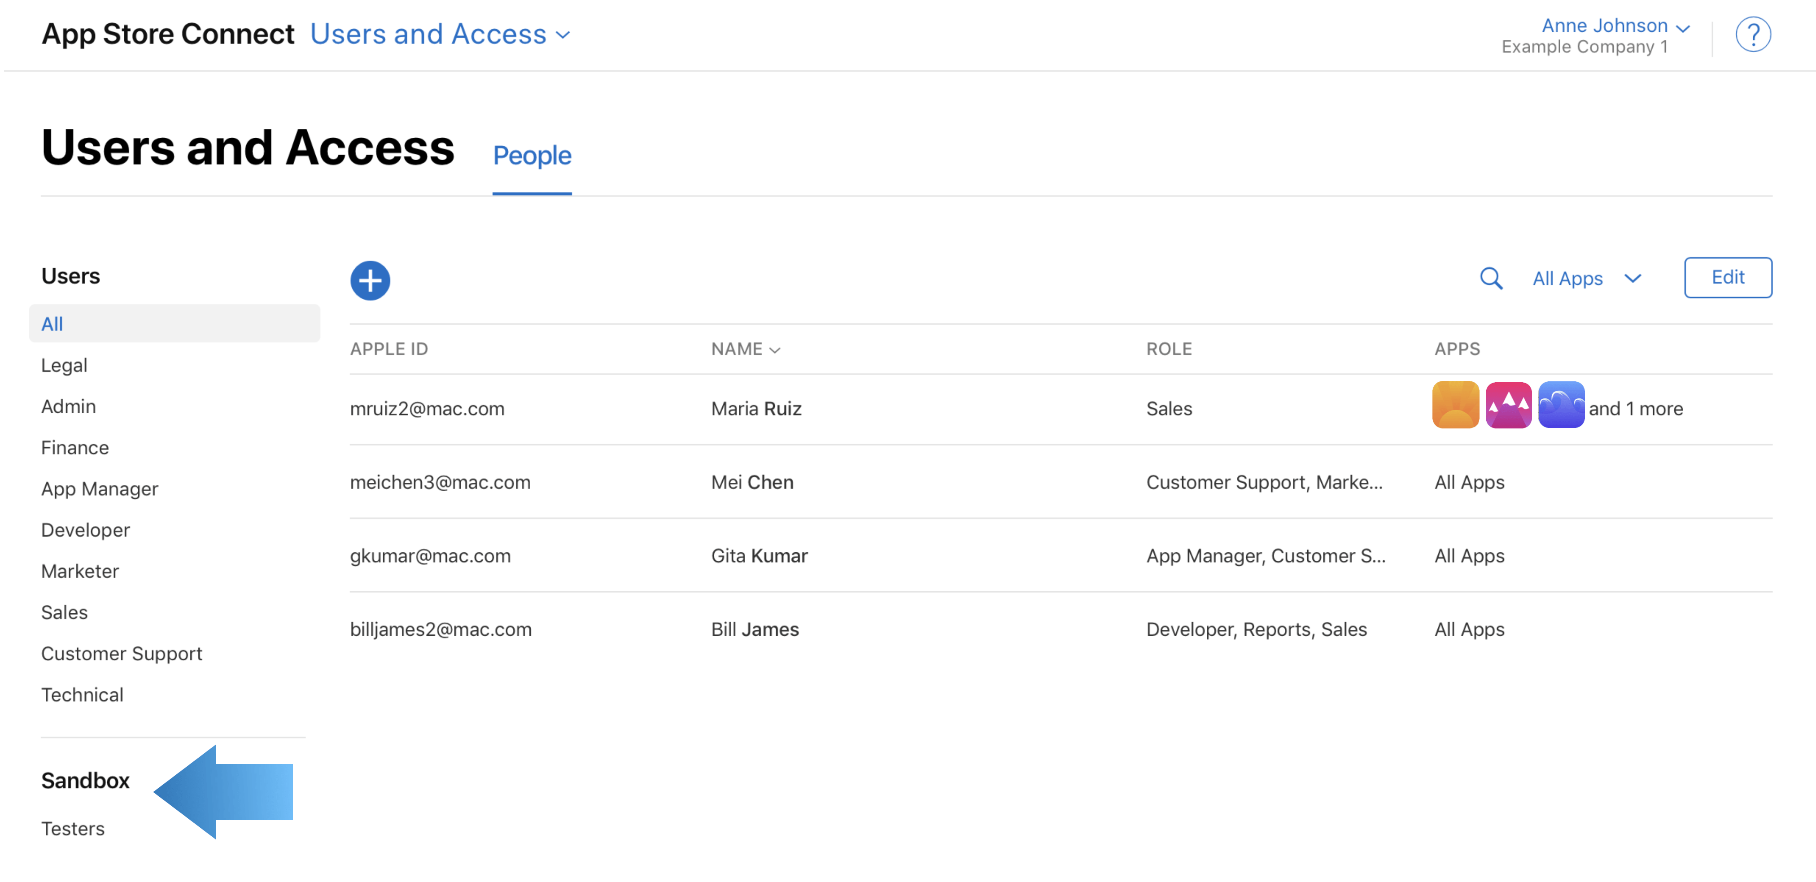Click the orange app icon beside Maria Ruiz
The height and width of the screenshot is (882, 1816).
pyautogui.click(x=1455, y=404)
